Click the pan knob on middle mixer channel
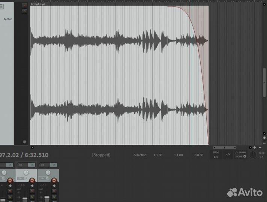 [26, 173]
